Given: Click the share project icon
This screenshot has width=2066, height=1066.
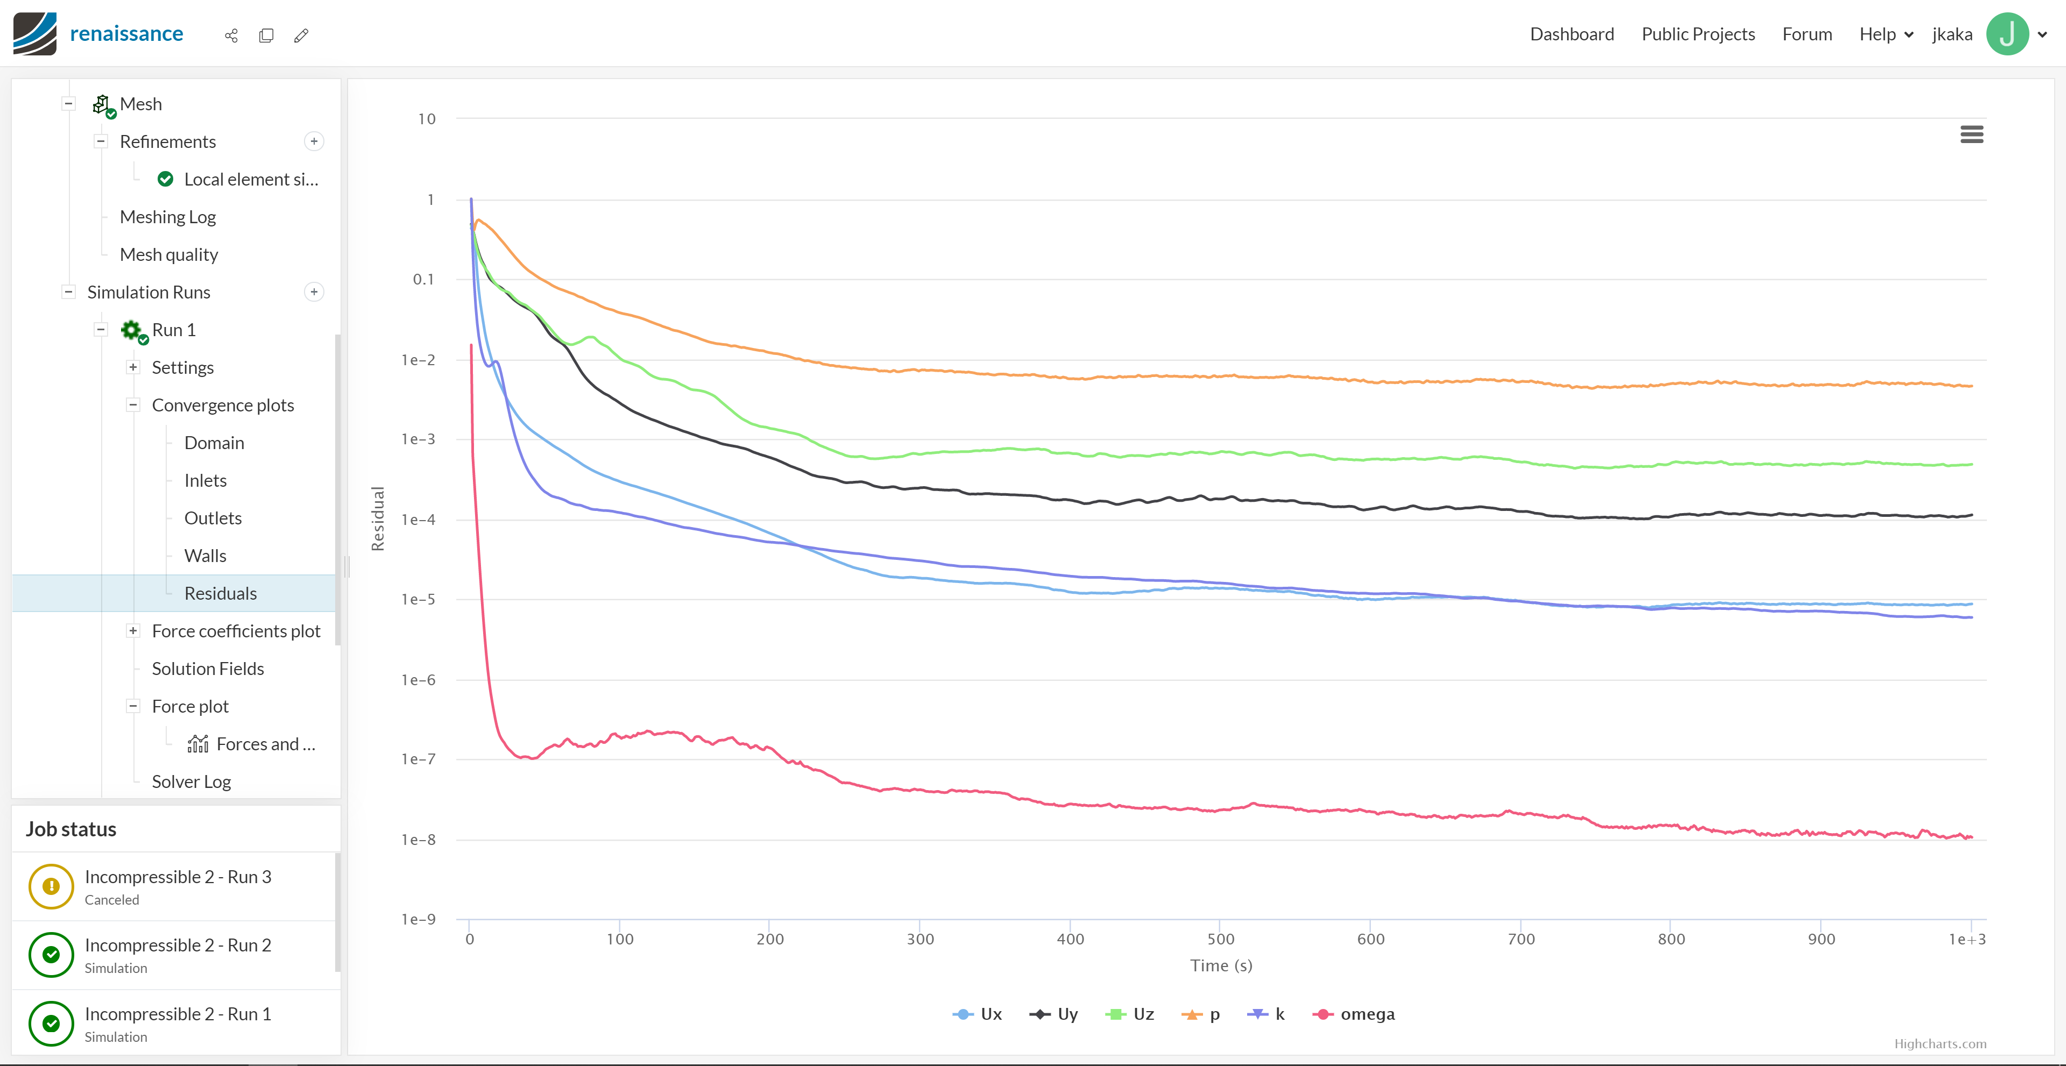Looking at the screenshot, I should point(231,35).
